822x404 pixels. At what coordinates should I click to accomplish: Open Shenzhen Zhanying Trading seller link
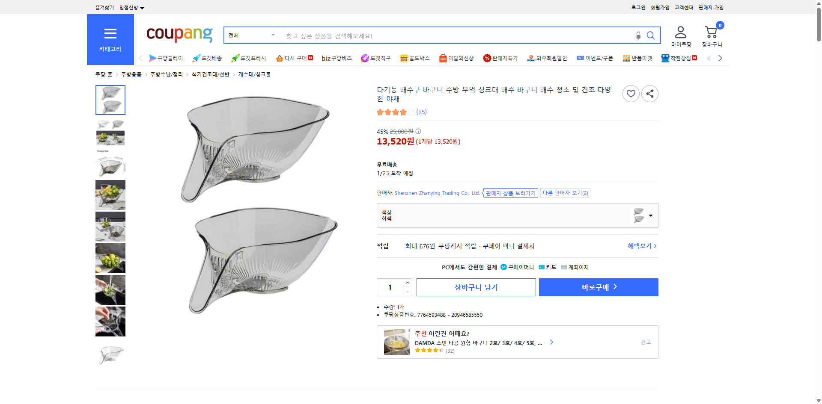pyautogui.click(x=437, y=193)
